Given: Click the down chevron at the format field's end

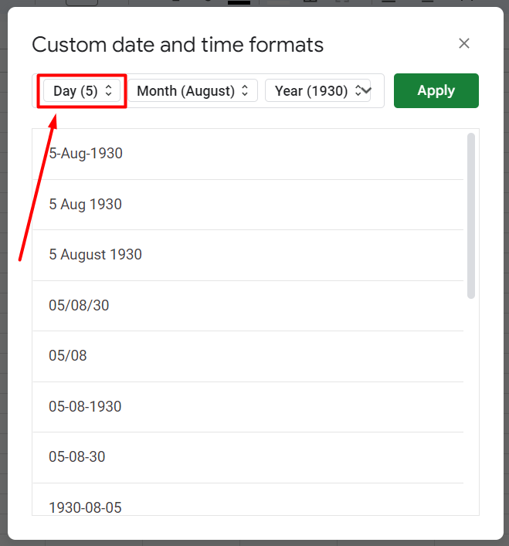Looking at the screenshot, I should point(366,90).
